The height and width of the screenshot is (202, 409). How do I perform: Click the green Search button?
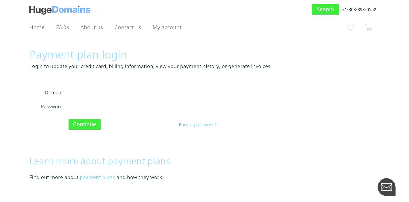click(325, 9)
